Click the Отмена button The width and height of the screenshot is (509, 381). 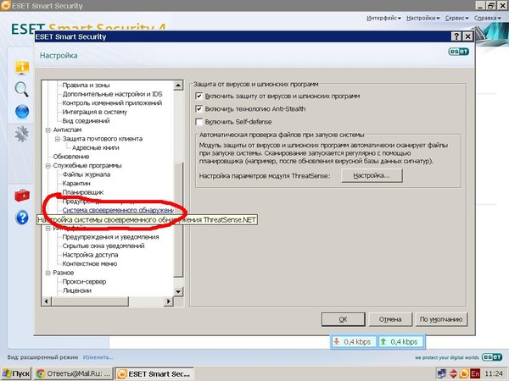point(390,319)
